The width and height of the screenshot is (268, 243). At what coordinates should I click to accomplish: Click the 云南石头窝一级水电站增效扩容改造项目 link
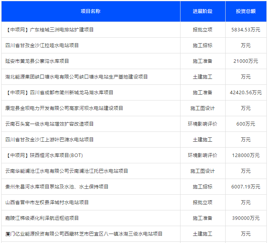click(x=49, y=124)
